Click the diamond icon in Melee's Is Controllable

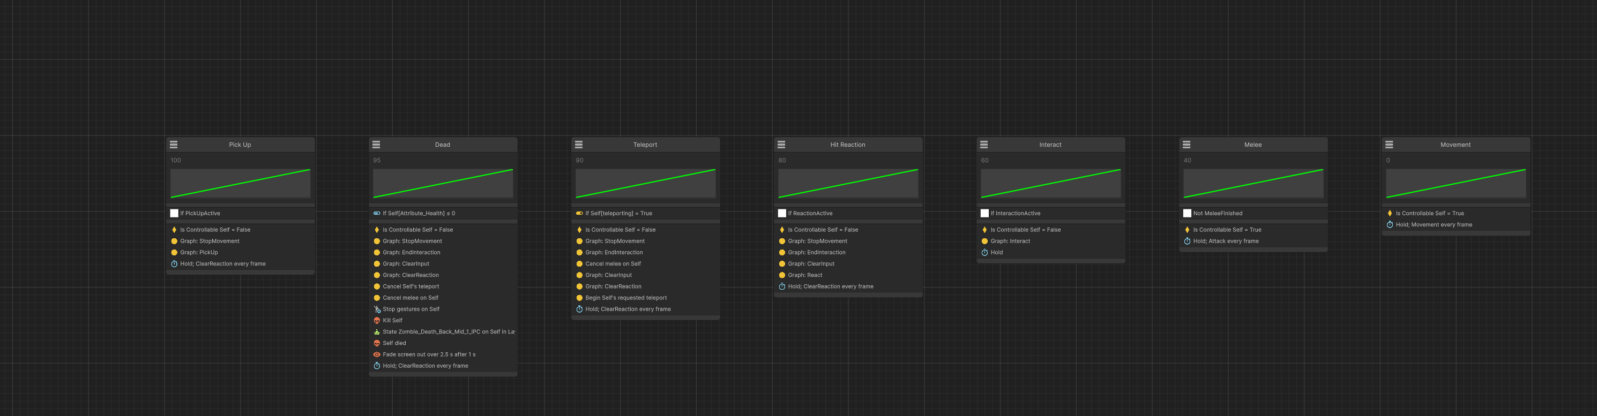pyautogui.click(x=1187, y=230)
